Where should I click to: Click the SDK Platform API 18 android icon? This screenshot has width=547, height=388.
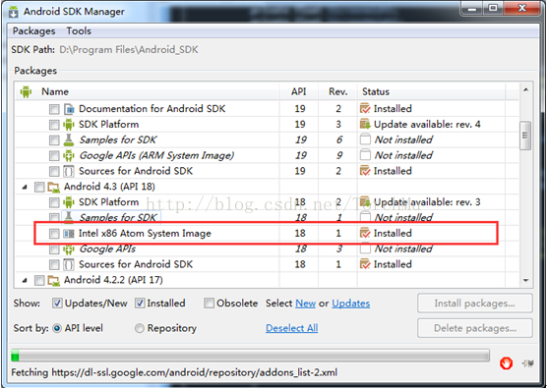coord(69,202)
